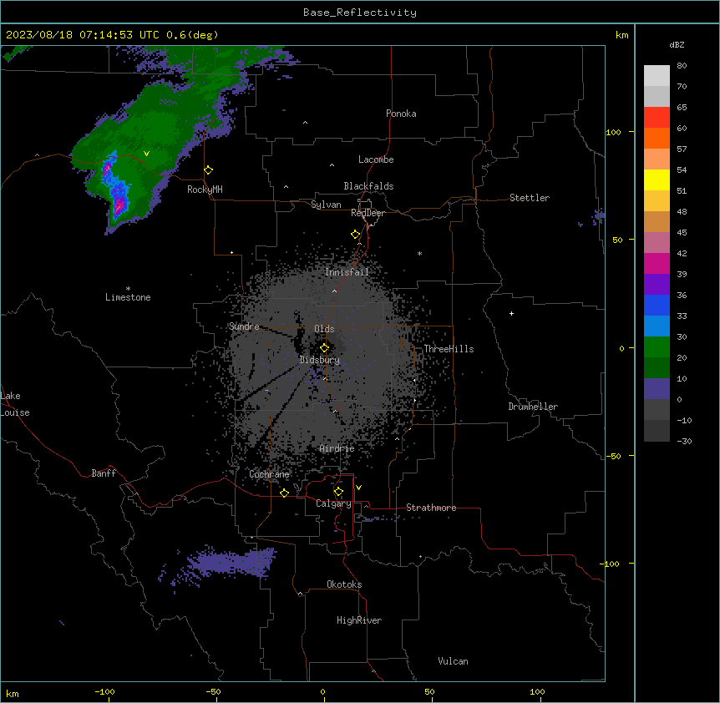Click the Calgary city label
720x703 pixels.
(x=333, y=503)
